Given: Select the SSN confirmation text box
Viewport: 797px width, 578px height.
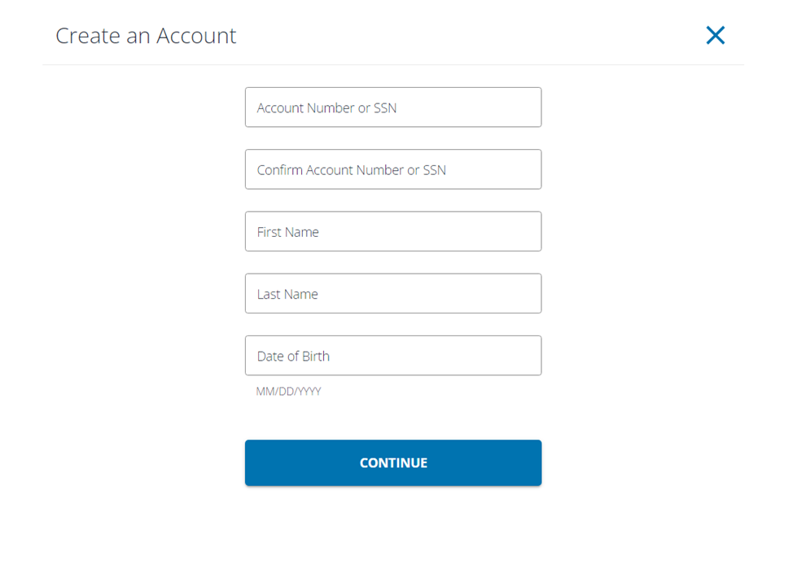Looking at the screenshot, I should pos(393,169).
